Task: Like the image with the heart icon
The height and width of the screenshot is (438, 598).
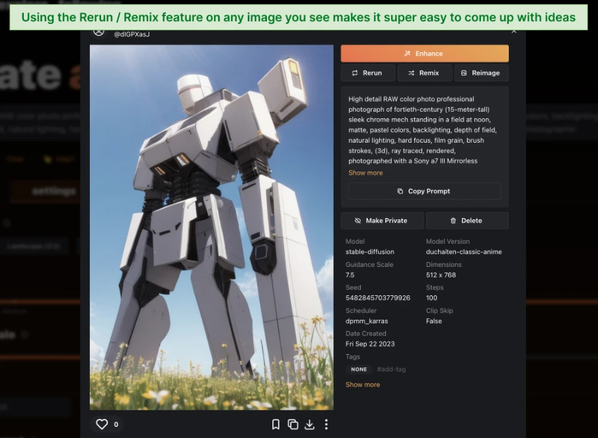Action: click(102, 424)
